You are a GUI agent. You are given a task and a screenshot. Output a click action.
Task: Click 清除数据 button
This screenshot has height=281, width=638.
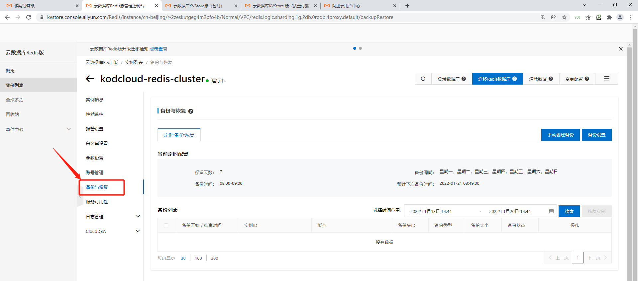(x=541, y=79)
